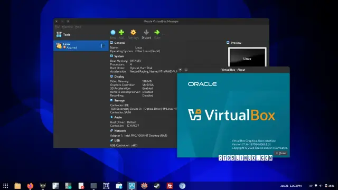Open the USB section header link

pos(117,141)
